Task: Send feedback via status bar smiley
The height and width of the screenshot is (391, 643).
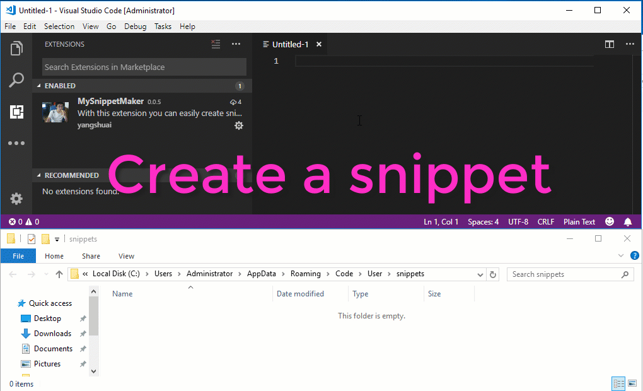Action: (x=610, y=221)
